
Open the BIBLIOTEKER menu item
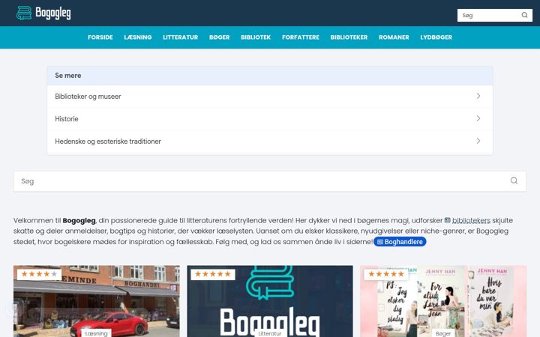click(349, 37)
